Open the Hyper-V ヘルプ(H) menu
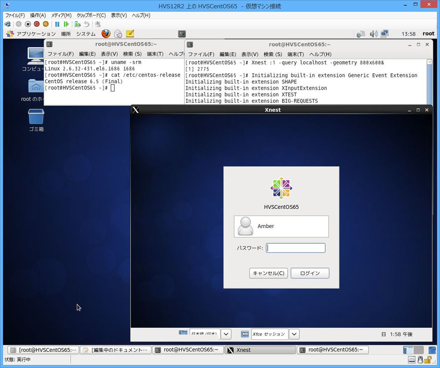 tap(141, 15)
